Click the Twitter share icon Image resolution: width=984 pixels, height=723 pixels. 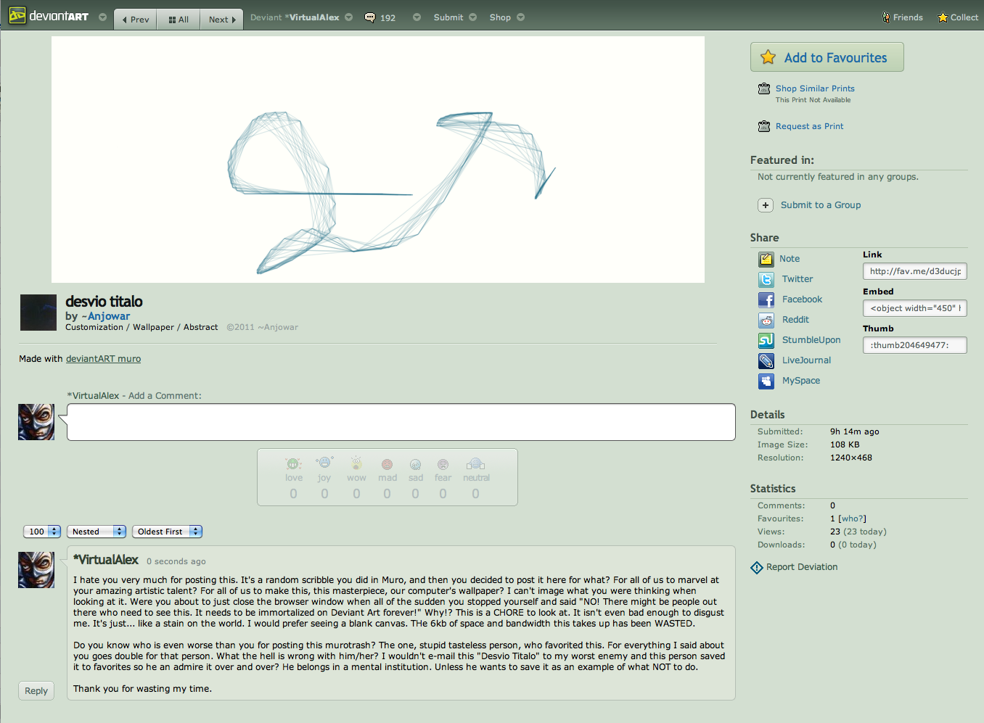[x=766, y=279]
